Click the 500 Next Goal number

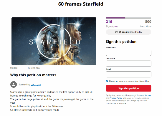[148, 22]
